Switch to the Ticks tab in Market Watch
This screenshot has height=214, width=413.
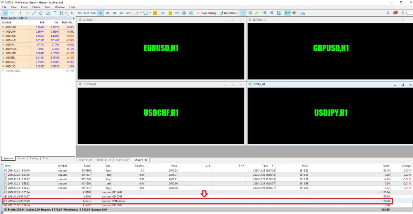45,159
